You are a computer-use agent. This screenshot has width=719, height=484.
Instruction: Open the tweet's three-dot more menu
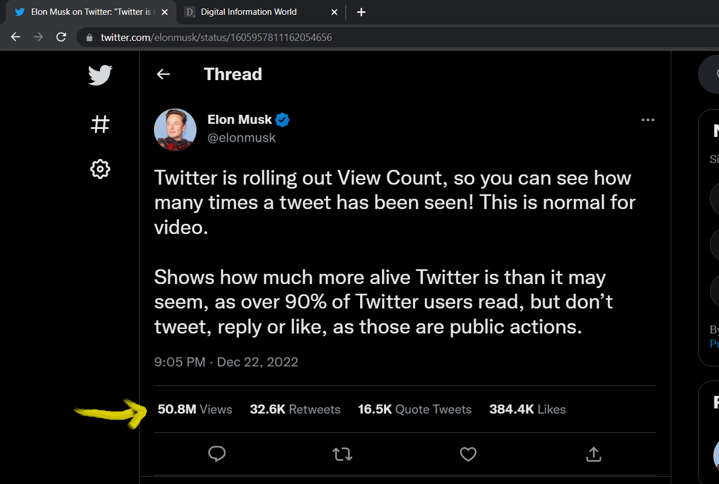[647, 120]
